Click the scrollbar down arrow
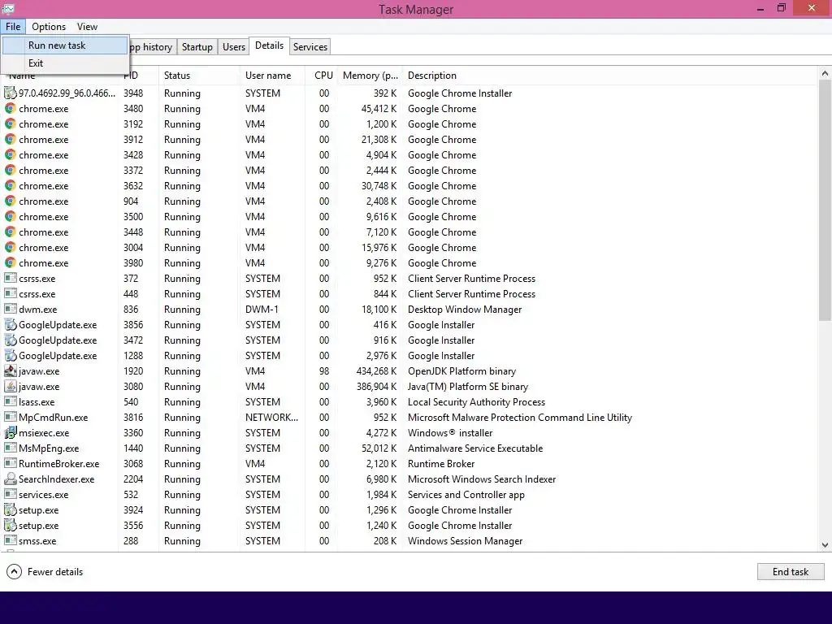 tap(825, 545)
